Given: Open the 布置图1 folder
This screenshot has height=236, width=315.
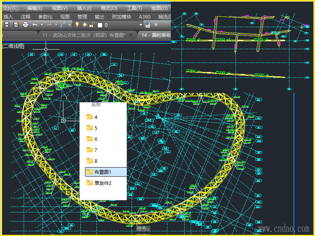Looking at the screenshot, I should click(x=106, y=172).
